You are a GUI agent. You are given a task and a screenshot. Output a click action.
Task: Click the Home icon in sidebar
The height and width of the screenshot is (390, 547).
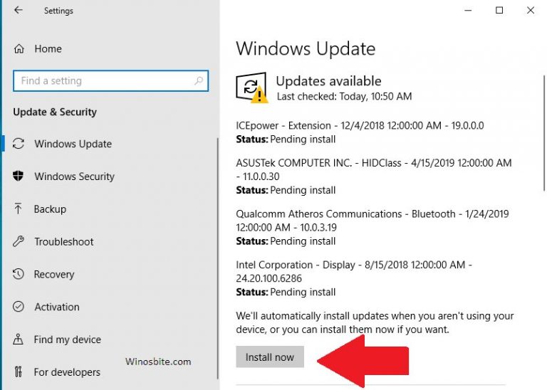click(19, 49)
